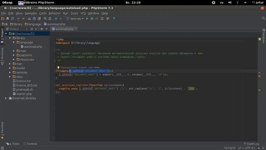The height and width of the screenshot is (150, 266).
Task: Open the Terminal tool window
Action: [30, 144]
